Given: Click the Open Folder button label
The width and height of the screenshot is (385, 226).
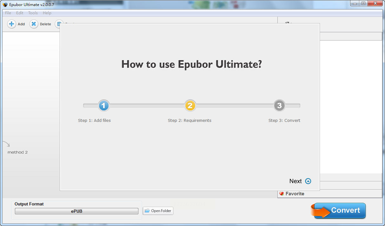Looking at the screenshot, I should [x=161, y=211].
